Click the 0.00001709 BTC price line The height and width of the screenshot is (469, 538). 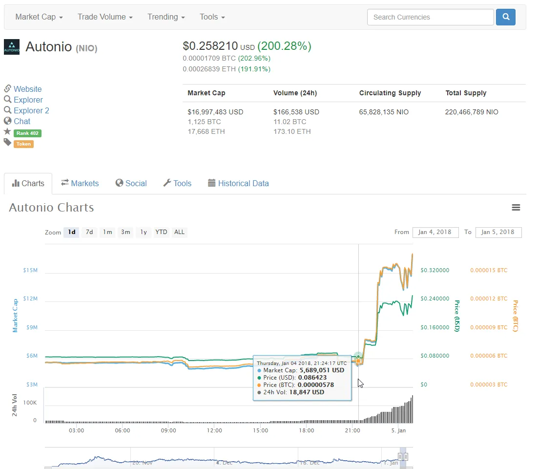227,58
